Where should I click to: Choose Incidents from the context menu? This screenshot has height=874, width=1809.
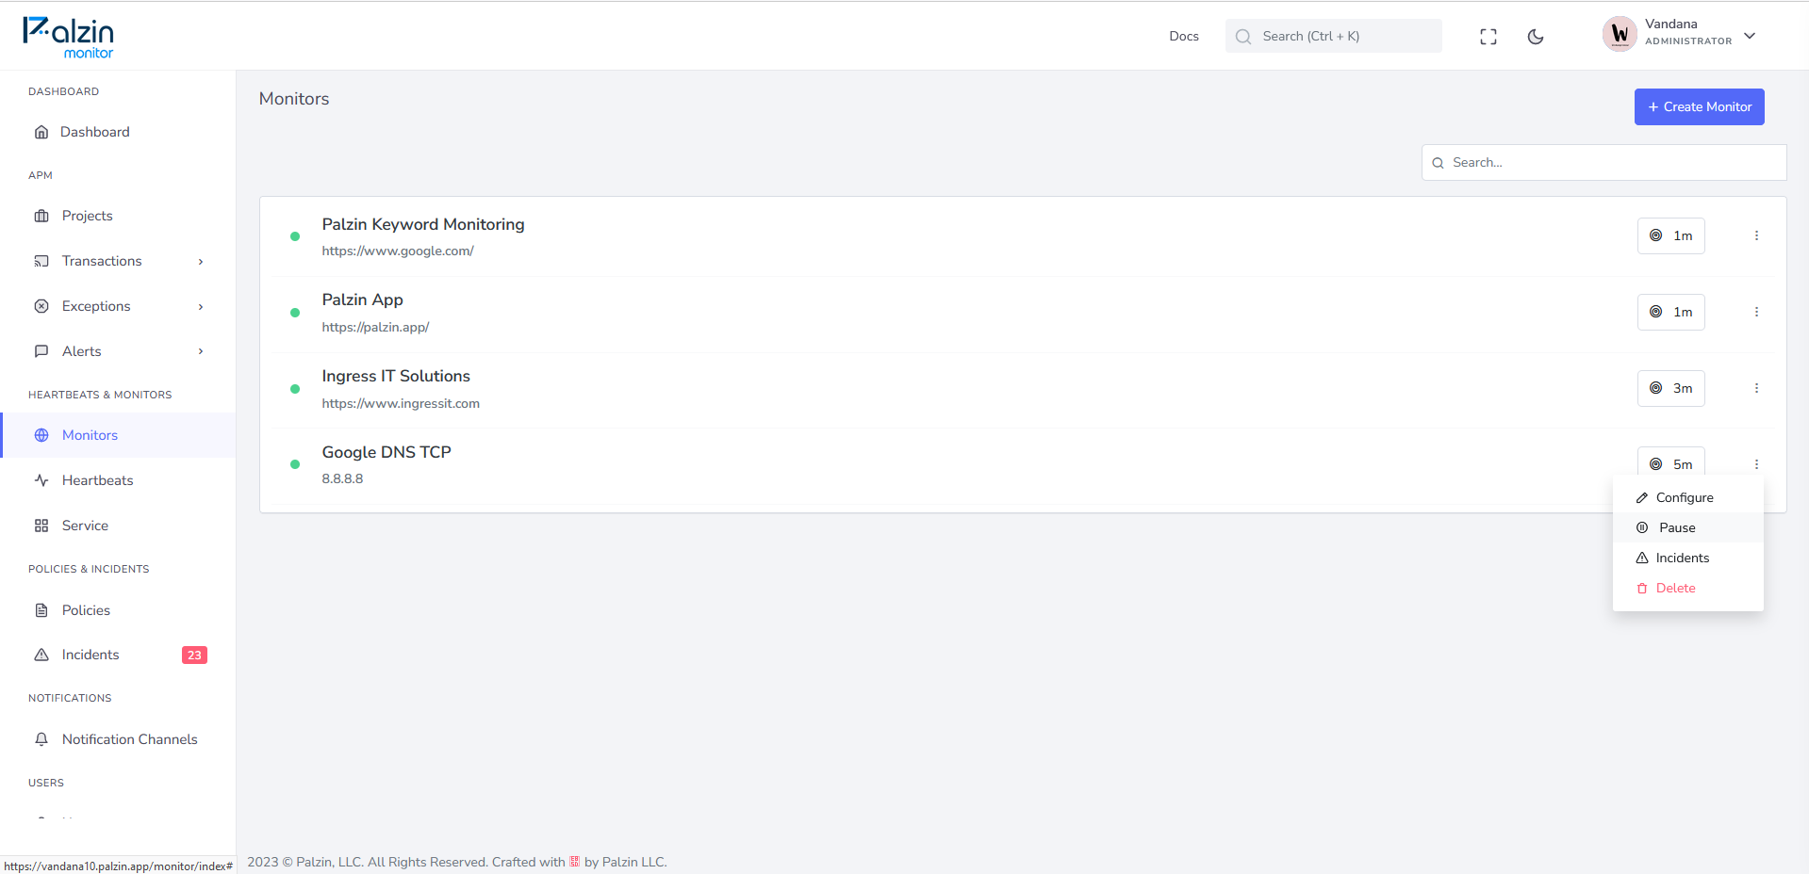pos(1687,558)
